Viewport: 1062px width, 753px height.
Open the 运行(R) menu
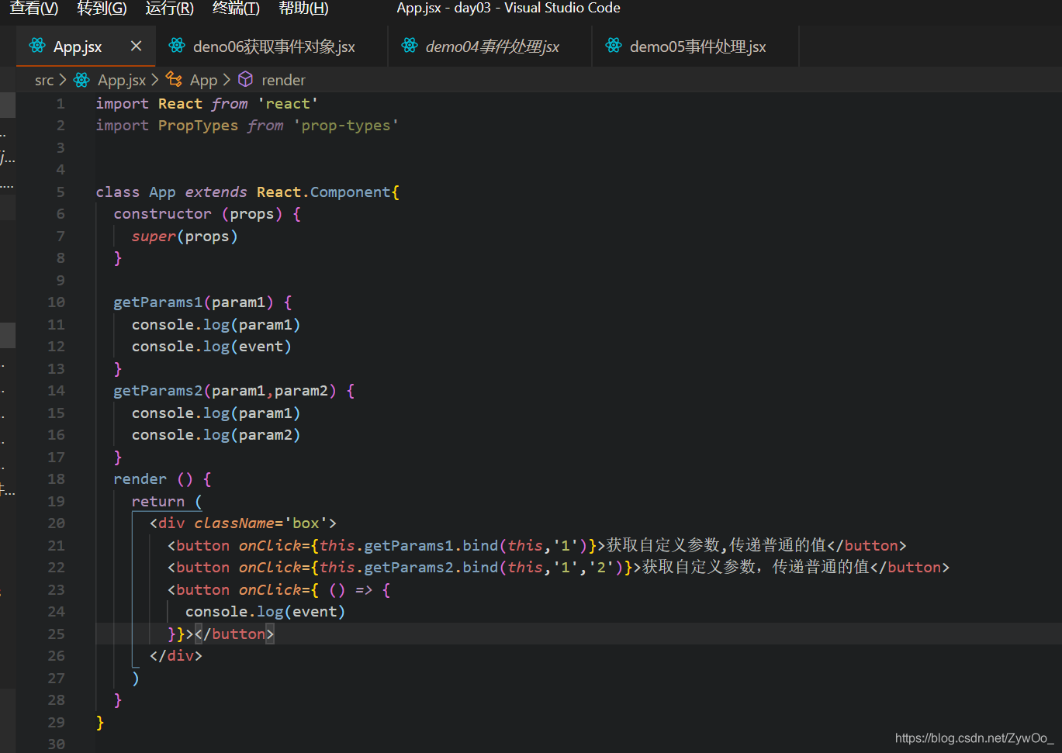point(169,8)
